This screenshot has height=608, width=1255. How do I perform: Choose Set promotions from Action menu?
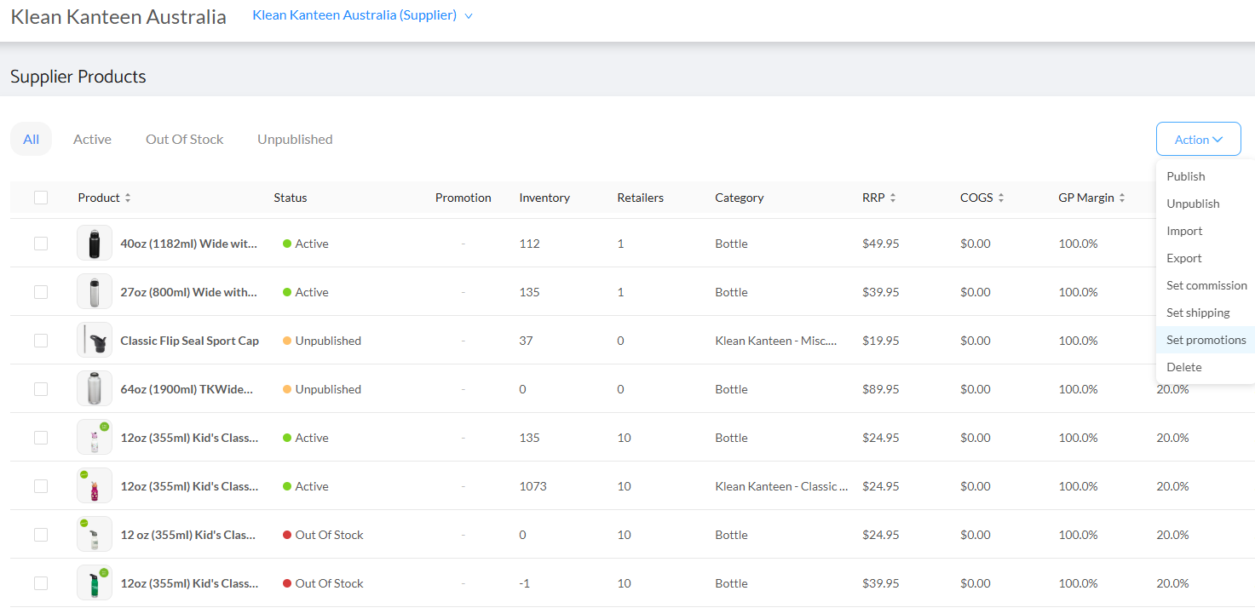coord(1206,340)
